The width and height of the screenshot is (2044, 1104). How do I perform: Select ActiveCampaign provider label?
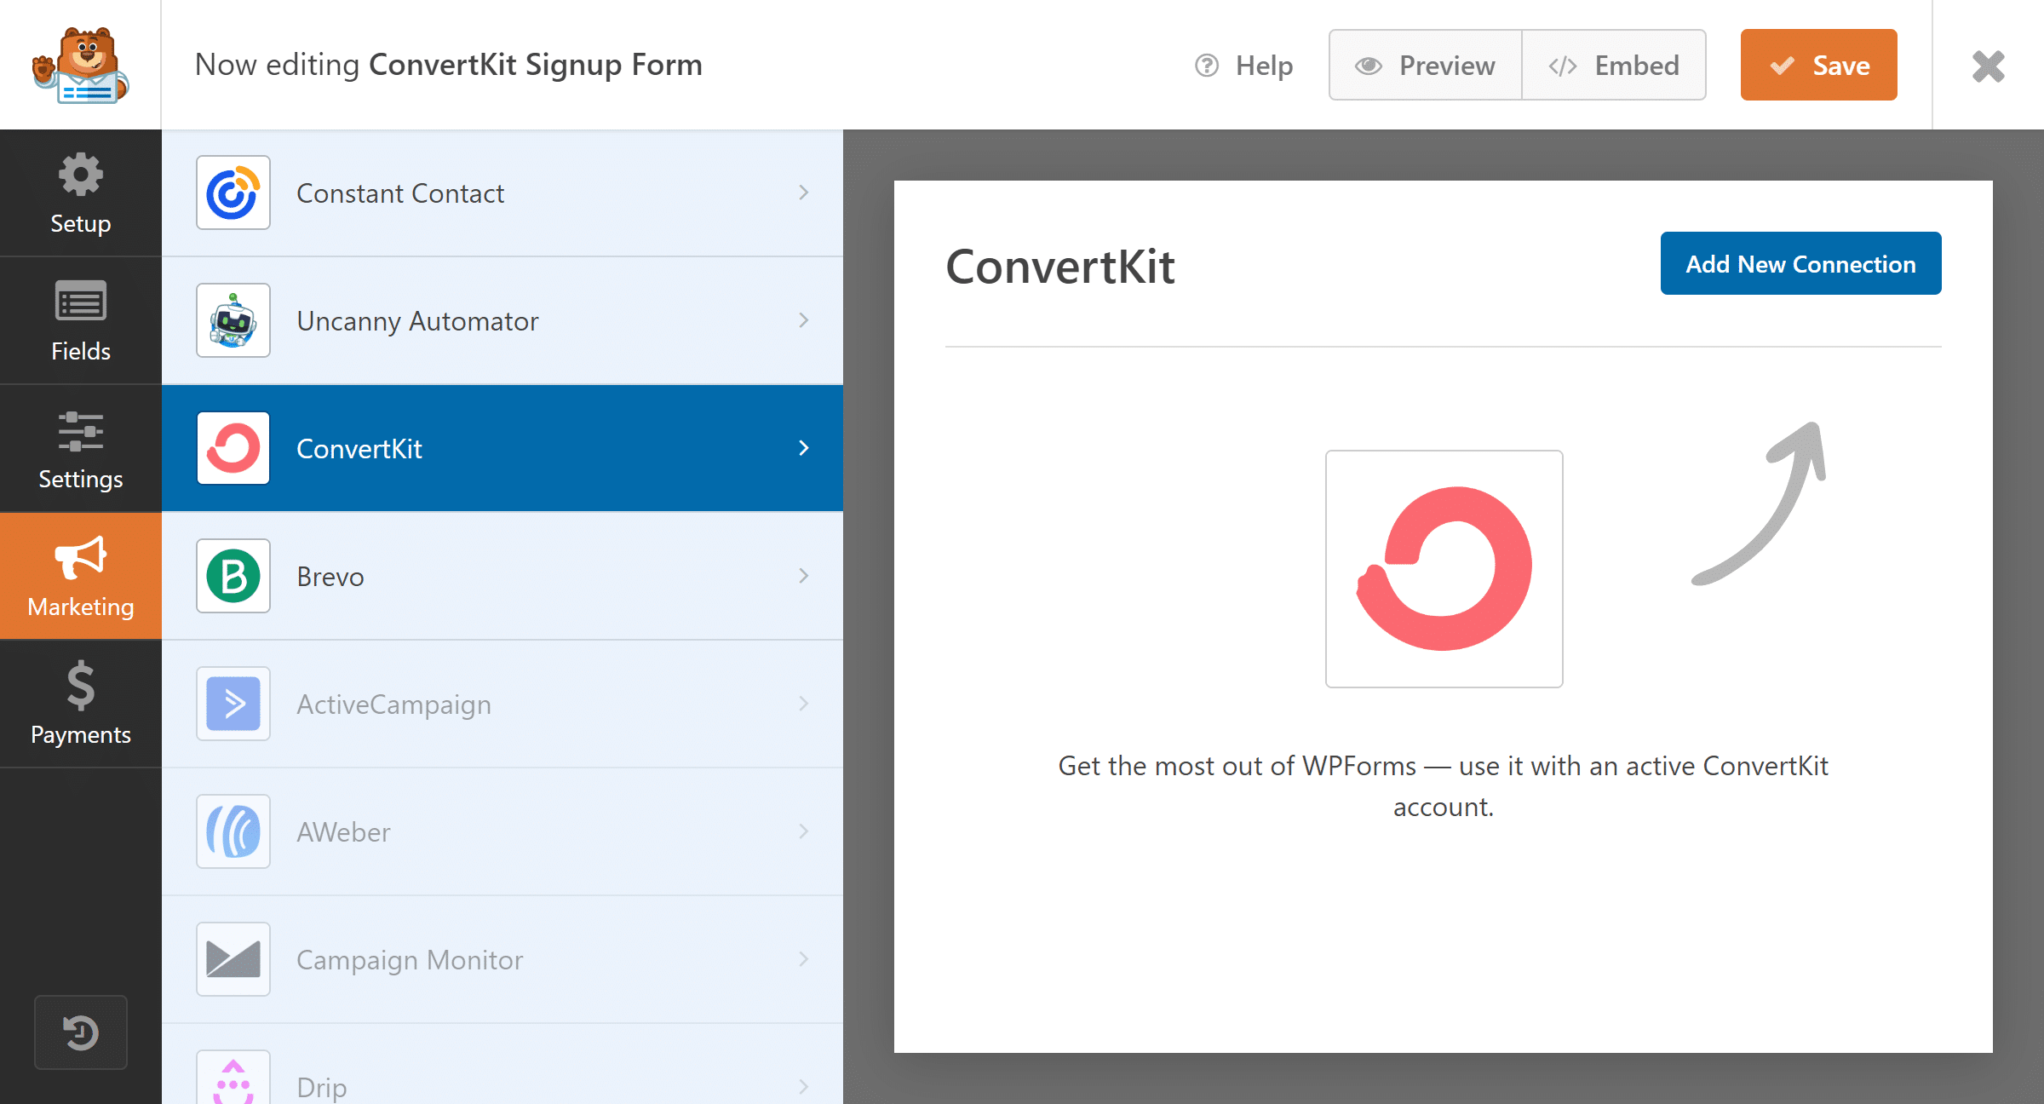tap(393, 704)
